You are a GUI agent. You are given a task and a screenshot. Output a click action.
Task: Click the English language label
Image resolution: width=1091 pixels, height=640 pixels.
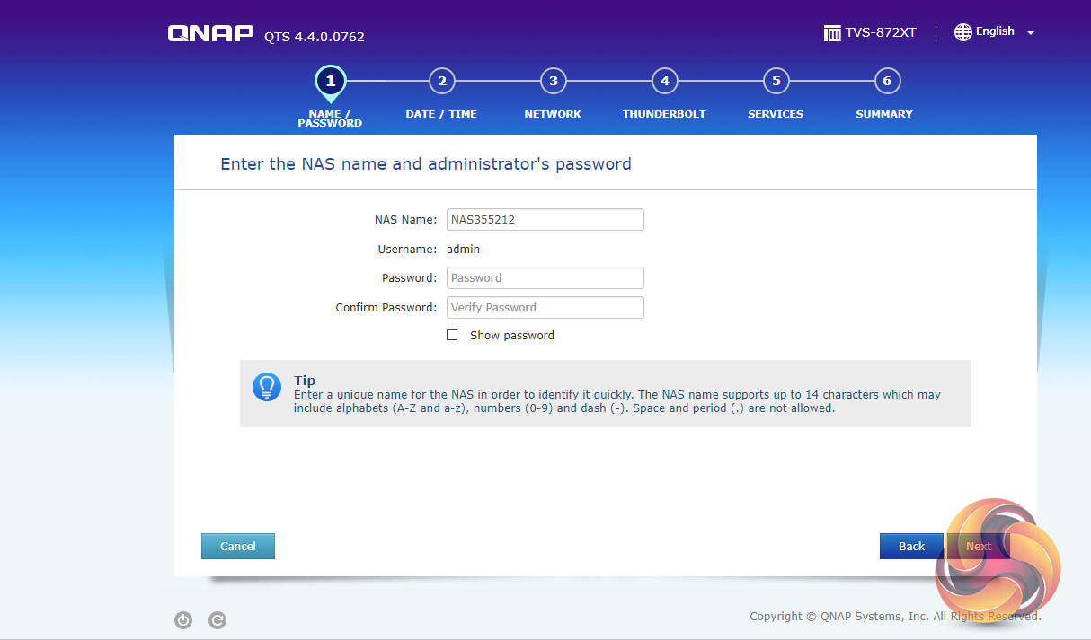tap(995, 31)
